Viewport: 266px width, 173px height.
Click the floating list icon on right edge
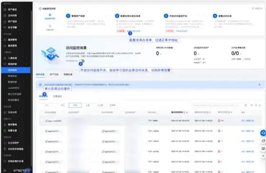pyautogui.click(x=263, y=156)
